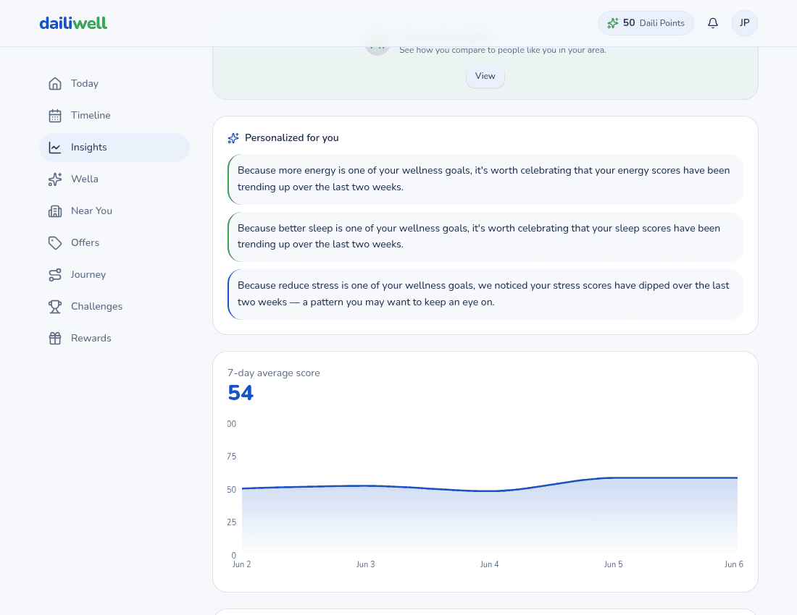This screenshot has height=615, width=797.
Task: Open the Timeline section
Action: coord(114,115)
